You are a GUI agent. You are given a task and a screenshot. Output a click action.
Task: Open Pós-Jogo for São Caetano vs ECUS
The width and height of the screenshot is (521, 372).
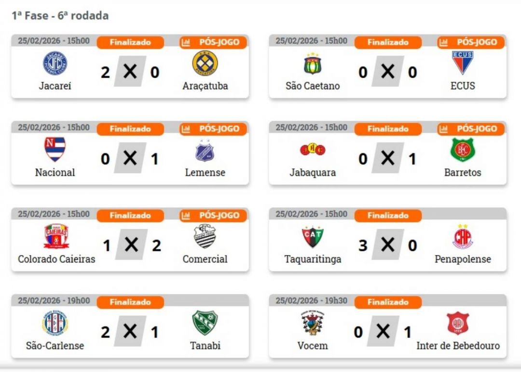click(x=470, y=42)
